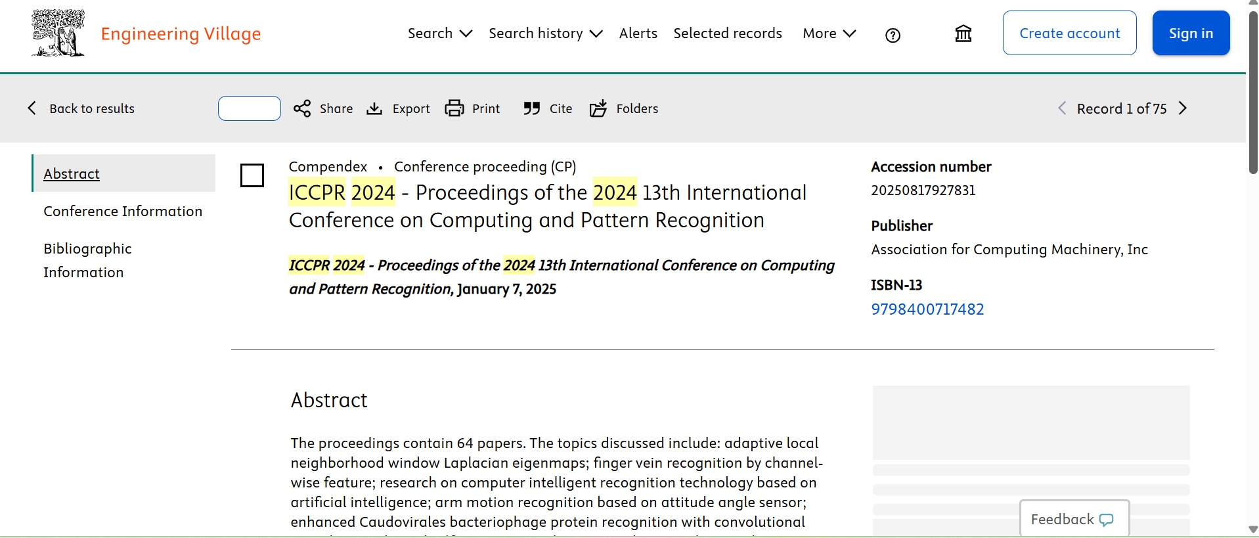The image size is (1259, 538).
Task: Click the Compendex database label
Action: [328, 167]
